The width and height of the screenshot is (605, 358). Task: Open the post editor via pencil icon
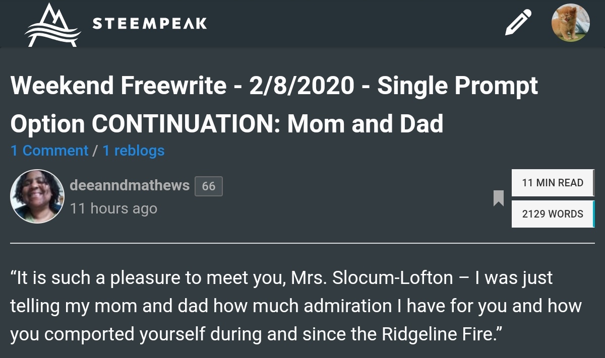coord(518,23)
